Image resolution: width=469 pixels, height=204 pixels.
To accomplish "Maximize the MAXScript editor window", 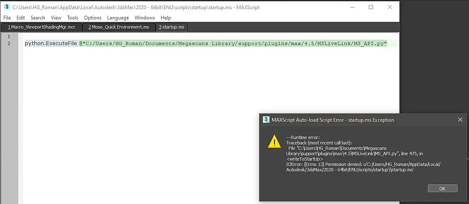I will [371, 7].
